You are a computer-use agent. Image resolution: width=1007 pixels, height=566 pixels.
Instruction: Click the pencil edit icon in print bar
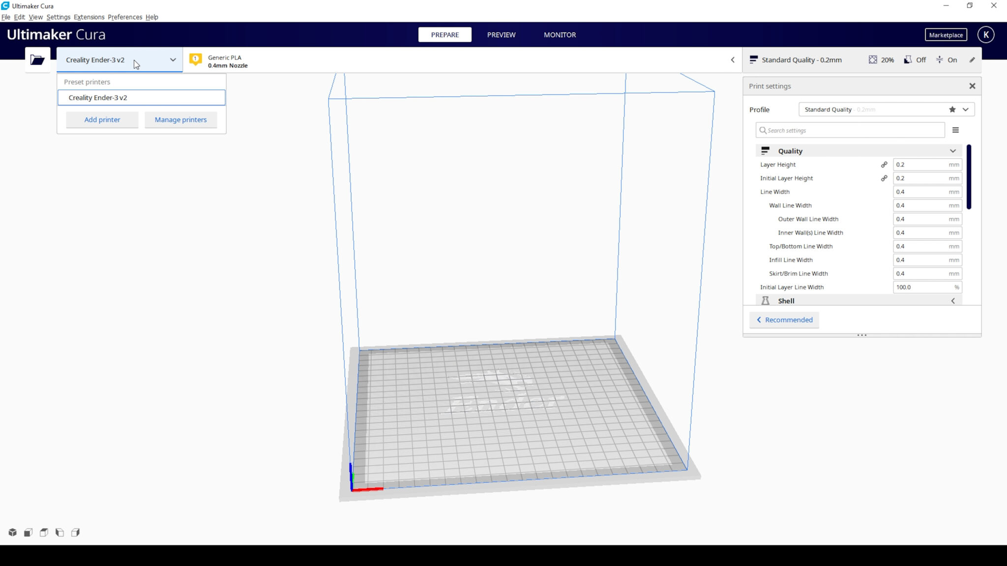[972, 60]
